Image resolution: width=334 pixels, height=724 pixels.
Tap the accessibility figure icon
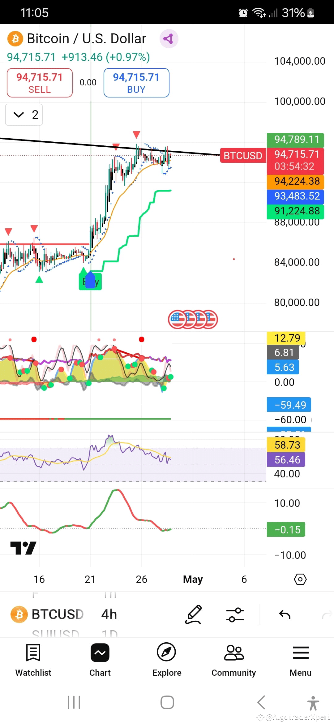click(x=313, y=703)
